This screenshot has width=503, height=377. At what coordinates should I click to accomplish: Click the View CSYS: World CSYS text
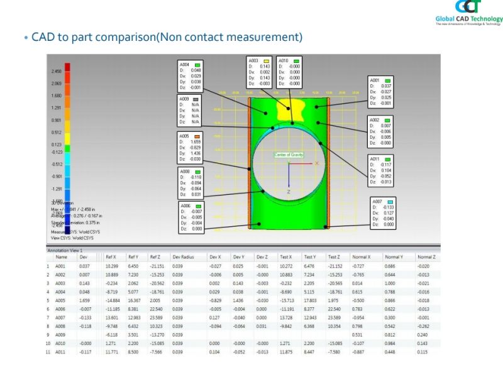(72, 238)
